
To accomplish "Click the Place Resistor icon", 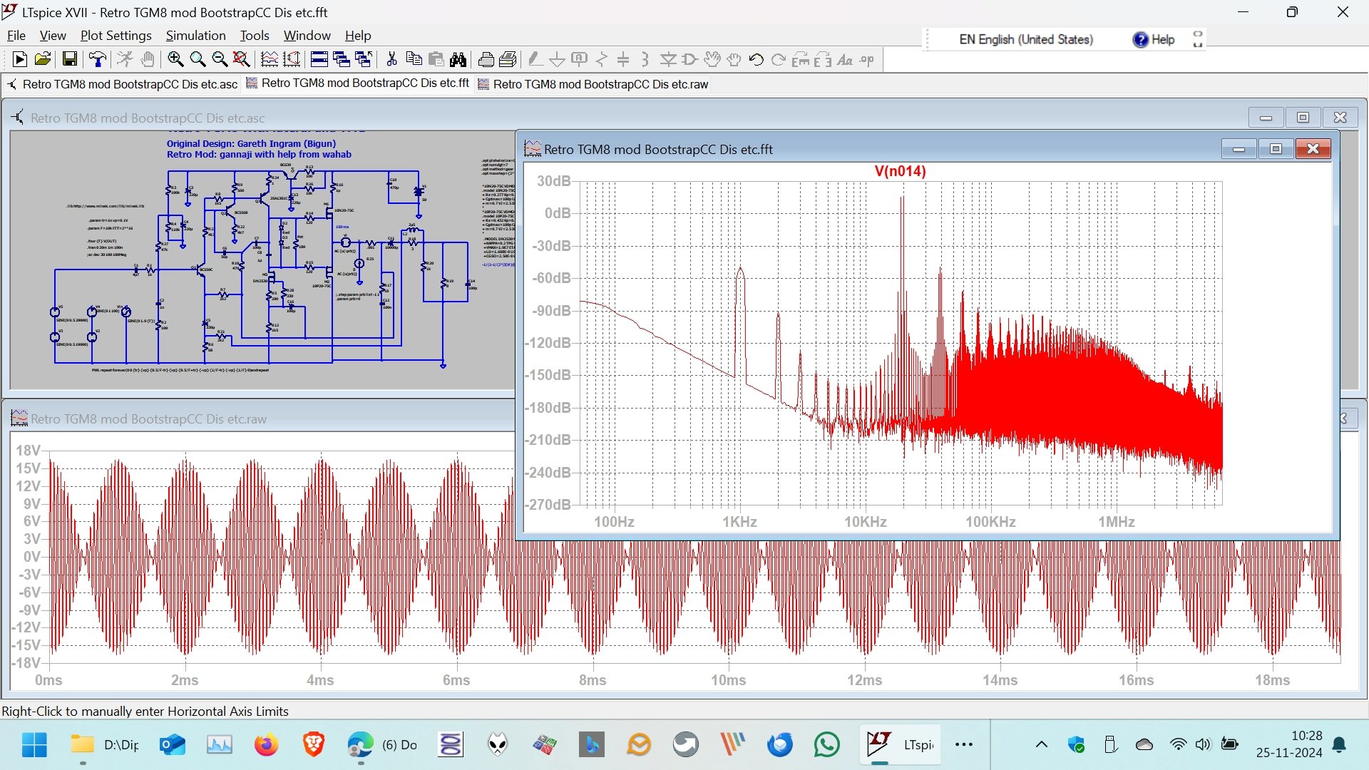I will (601, 60).
